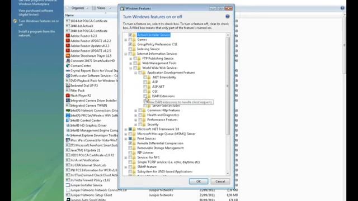Select Adobe Shockwave Player 11.5 icon
358x201 pixels.
pyautogui.click(x=68, y=56)
